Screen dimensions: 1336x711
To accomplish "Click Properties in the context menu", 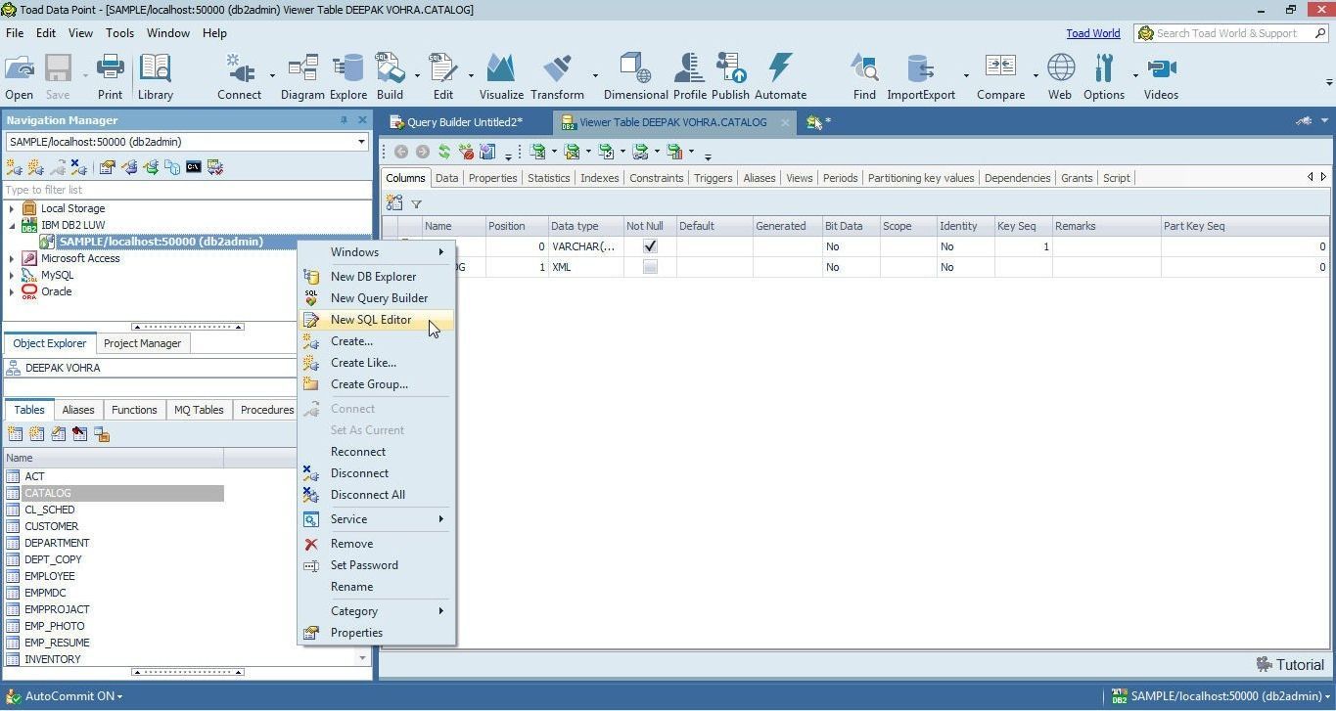I will [x=376, y=633].
